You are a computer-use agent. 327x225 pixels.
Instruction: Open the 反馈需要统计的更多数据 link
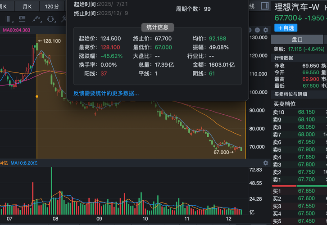click(106, 94)
